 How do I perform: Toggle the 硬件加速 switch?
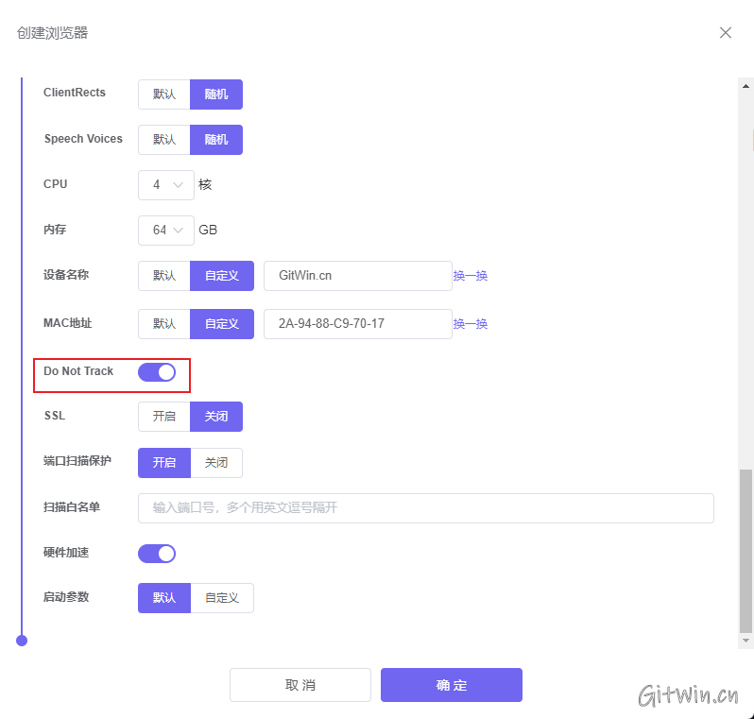(157, 554)
